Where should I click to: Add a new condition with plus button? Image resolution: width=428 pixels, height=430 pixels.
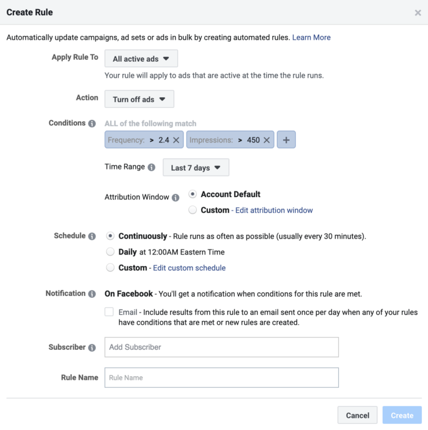pyautogui.click(x=286, y=140)
